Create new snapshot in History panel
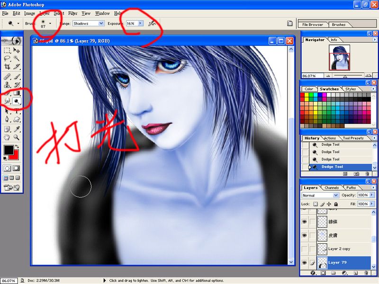Image resolution: width=379 pixels, height=284 pixels. coord(356,174)
